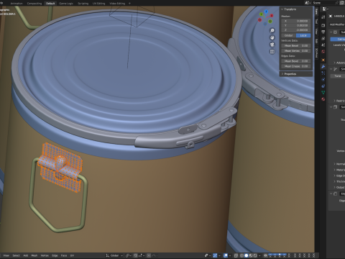This screenshot has width=345, height=259.
Task: Open the Mesh menu in viewport header
Action: [x=34, y=255]
